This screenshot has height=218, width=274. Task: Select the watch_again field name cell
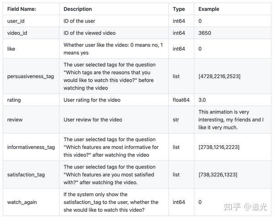(x=22, y=202)
